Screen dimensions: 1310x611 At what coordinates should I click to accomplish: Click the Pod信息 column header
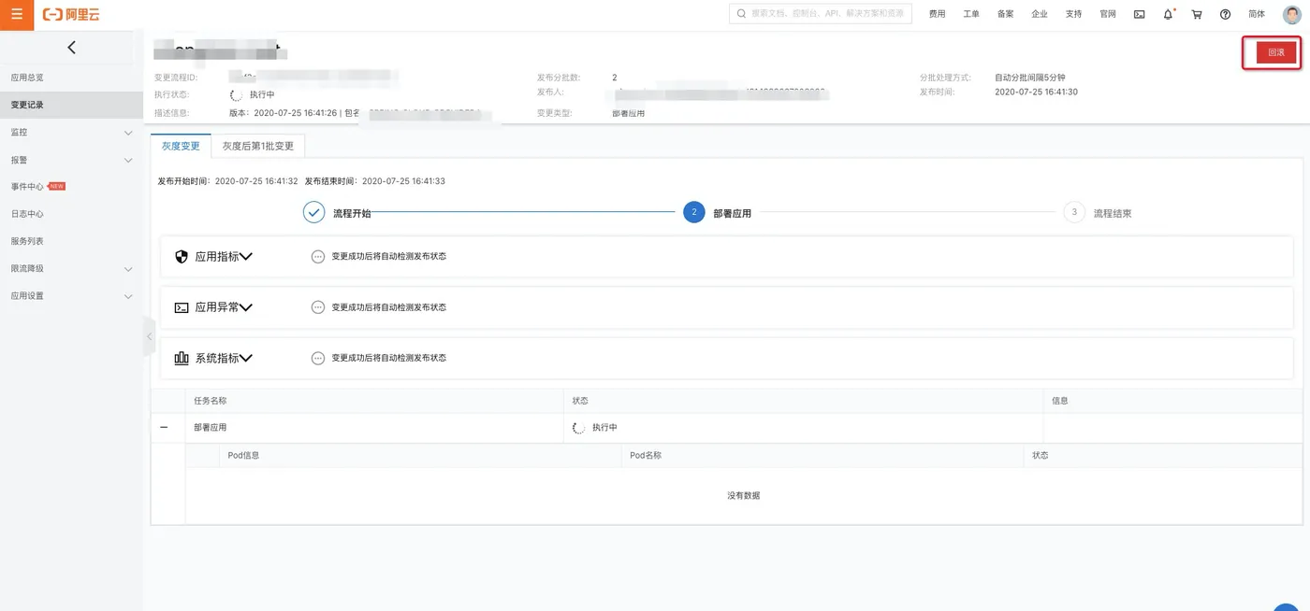(x=243, y=456)
